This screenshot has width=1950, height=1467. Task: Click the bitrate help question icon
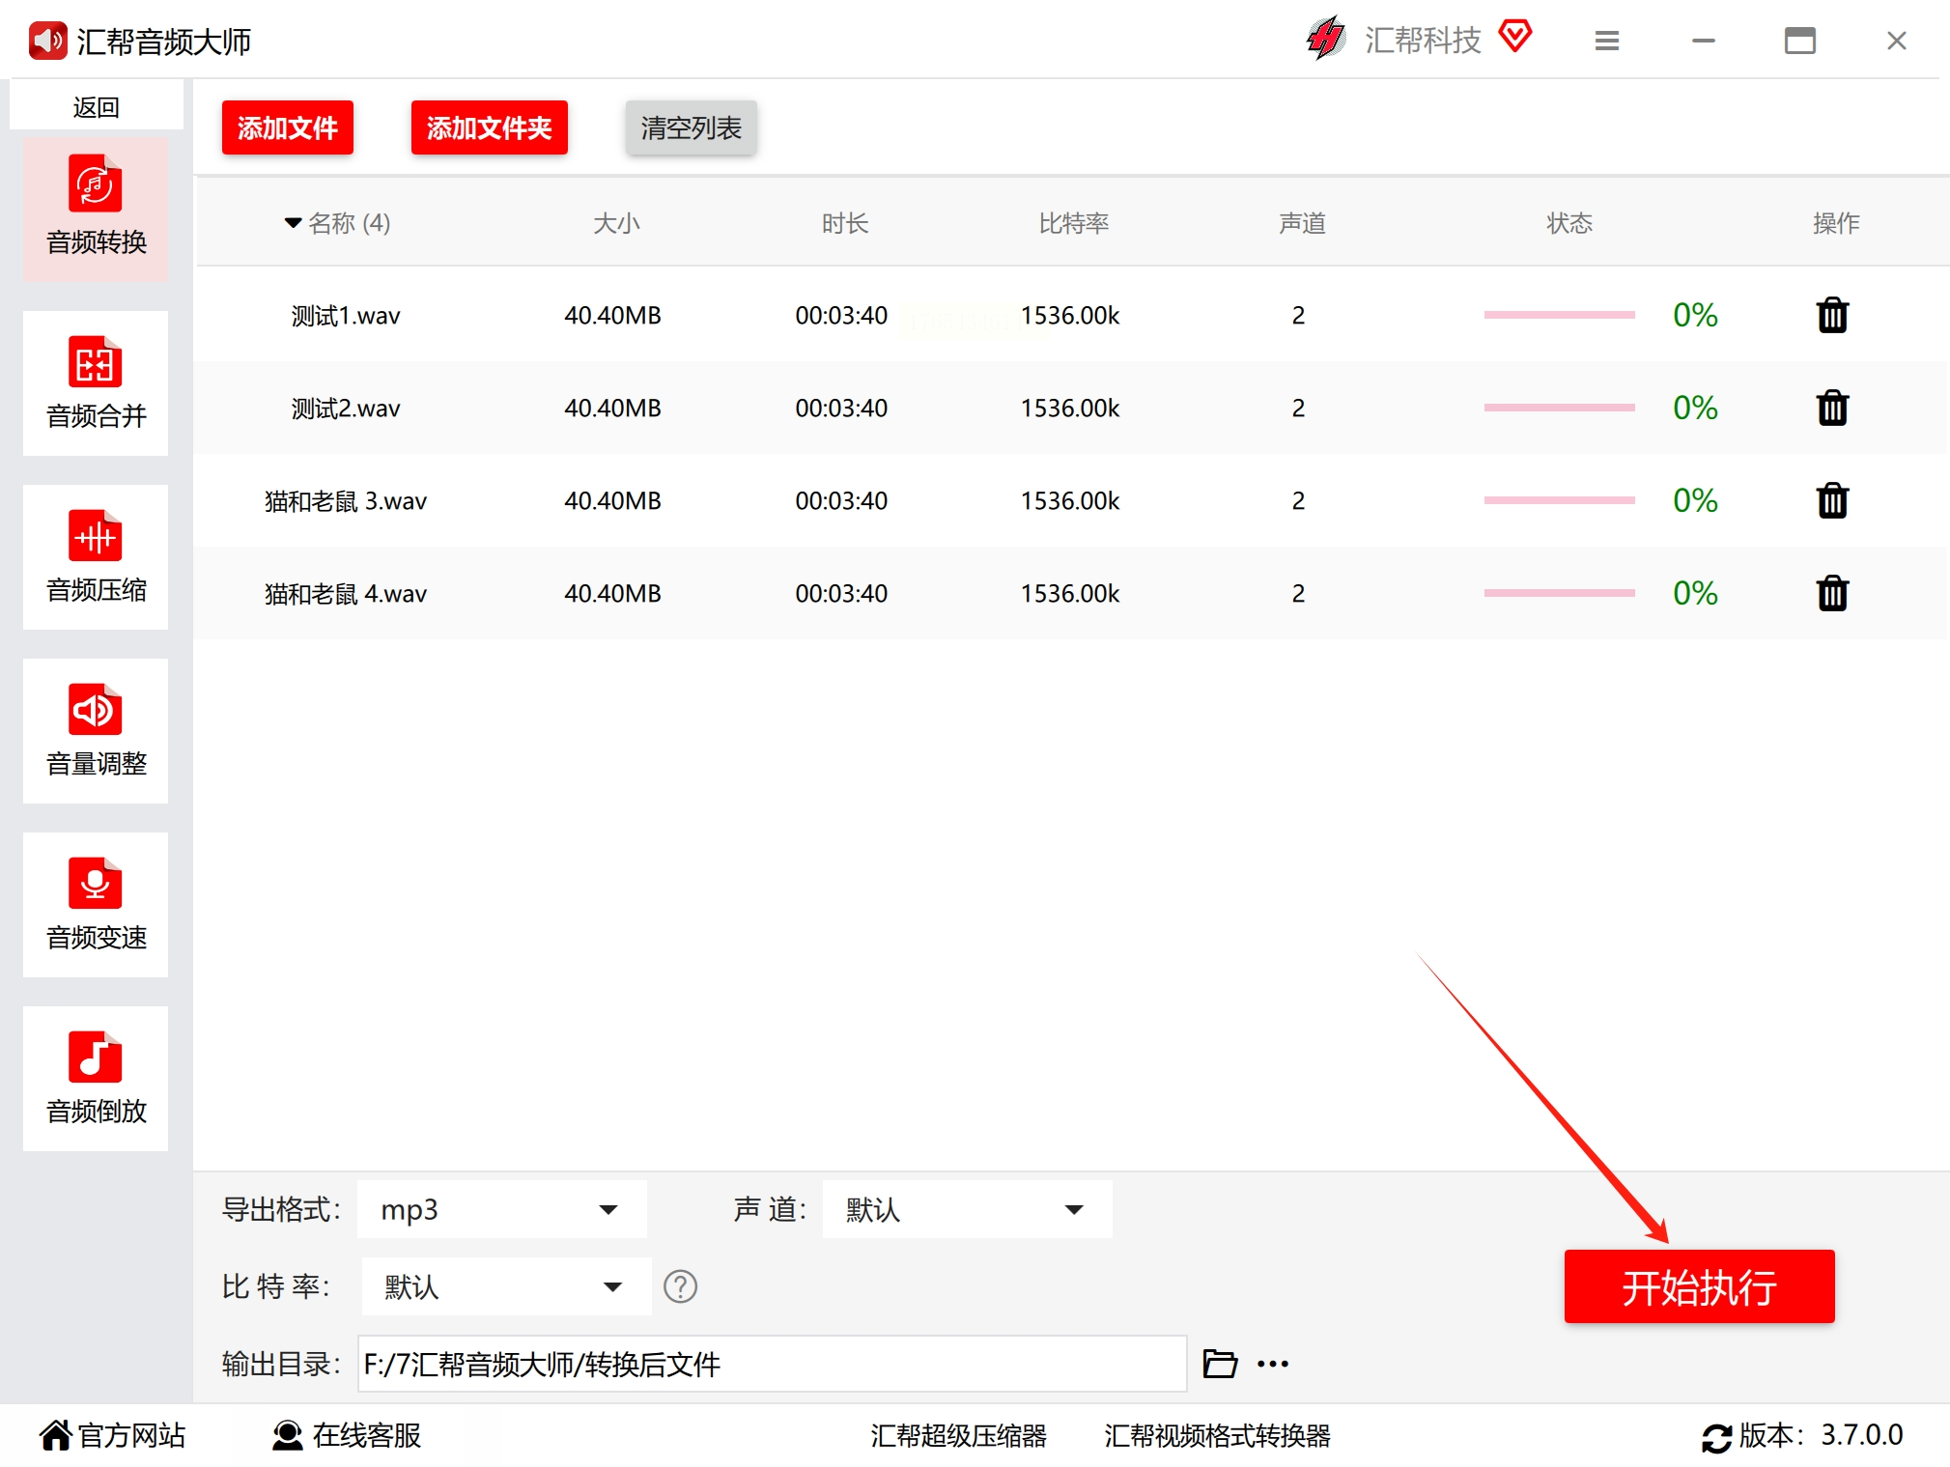point(680,1286)
